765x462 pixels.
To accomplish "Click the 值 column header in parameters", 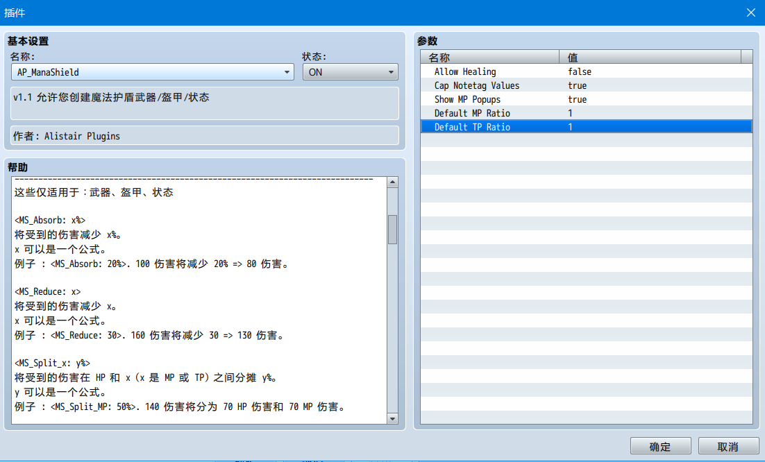I will click(650, 58).
